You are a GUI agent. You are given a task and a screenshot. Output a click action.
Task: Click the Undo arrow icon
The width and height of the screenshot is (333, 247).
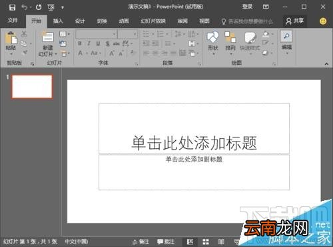coord(24,7)
